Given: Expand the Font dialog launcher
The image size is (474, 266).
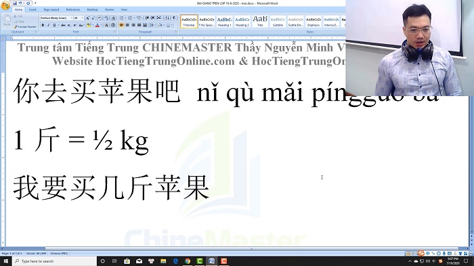Looking at the screenshot, I should click(114, 31).
